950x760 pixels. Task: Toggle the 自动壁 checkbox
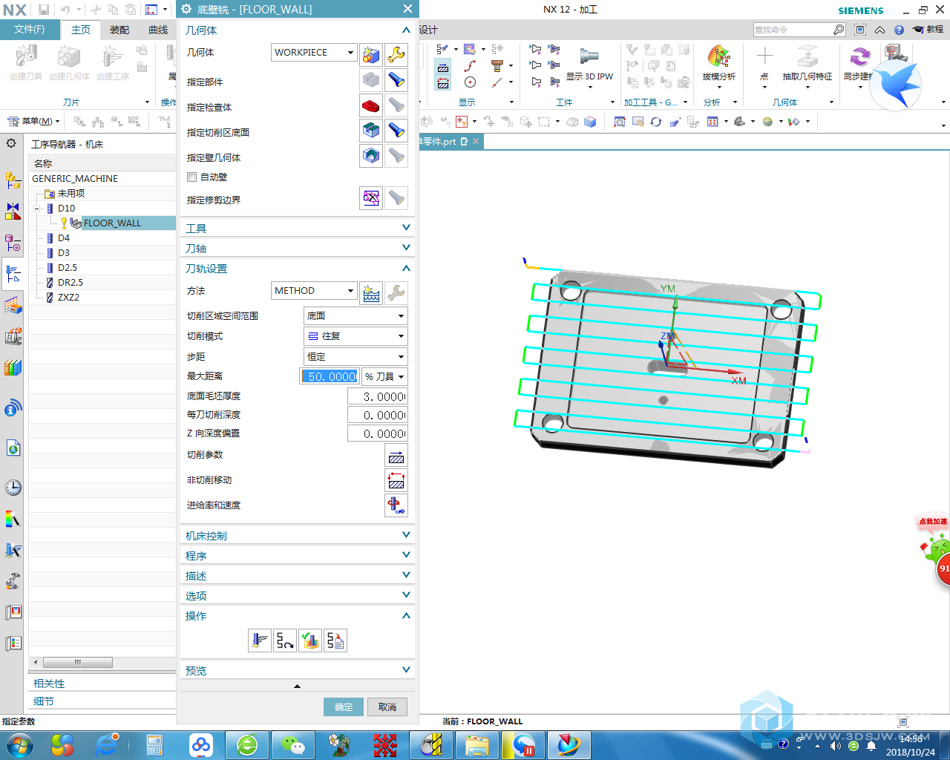(192, 177)
